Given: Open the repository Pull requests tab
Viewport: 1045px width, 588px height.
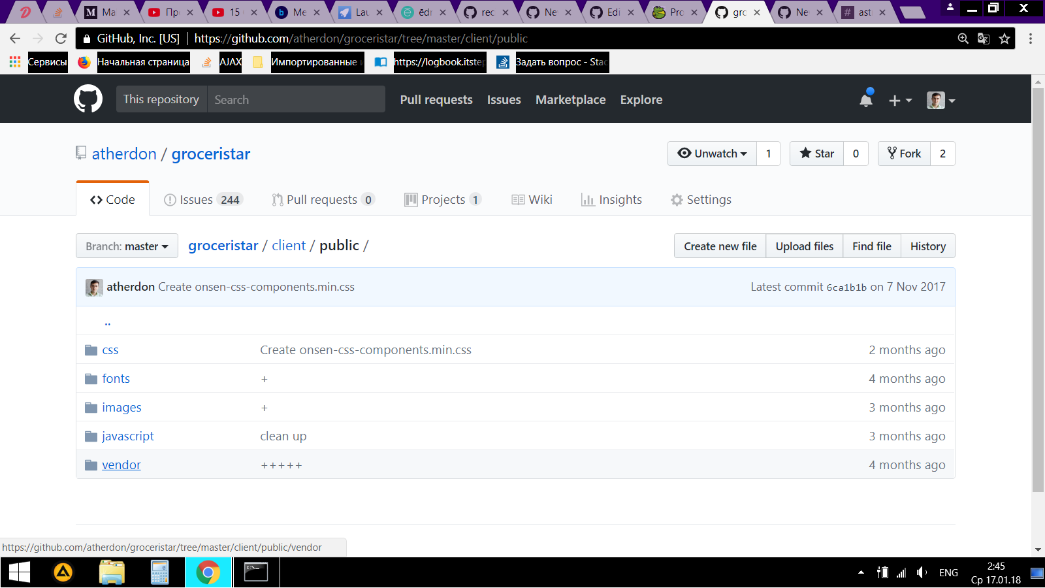Looking at the screenshot, I should click(x=323, y=199).
